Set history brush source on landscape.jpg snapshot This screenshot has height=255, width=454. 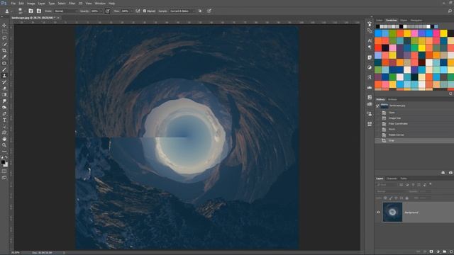coord(377,106)
